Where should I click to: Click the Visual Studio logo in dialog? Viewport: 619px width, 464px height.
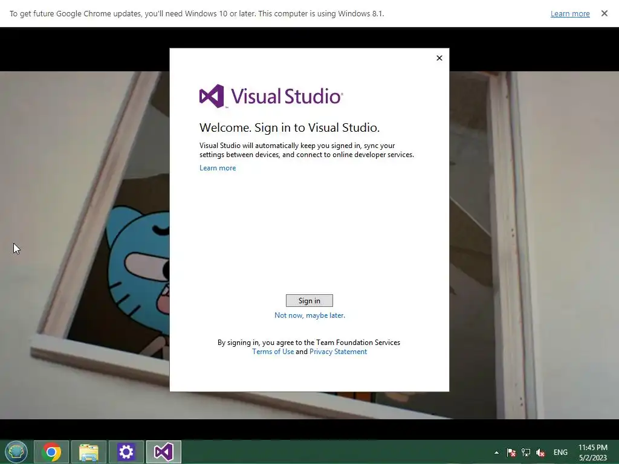click(271, 96)
